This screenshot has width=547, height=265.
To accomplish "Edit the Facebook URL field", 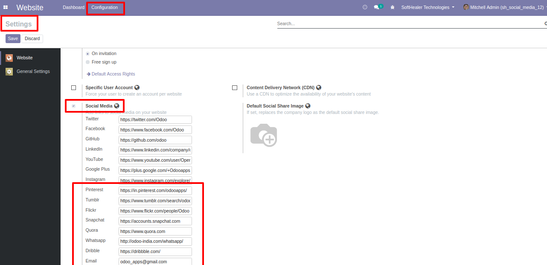I will 155,130.
